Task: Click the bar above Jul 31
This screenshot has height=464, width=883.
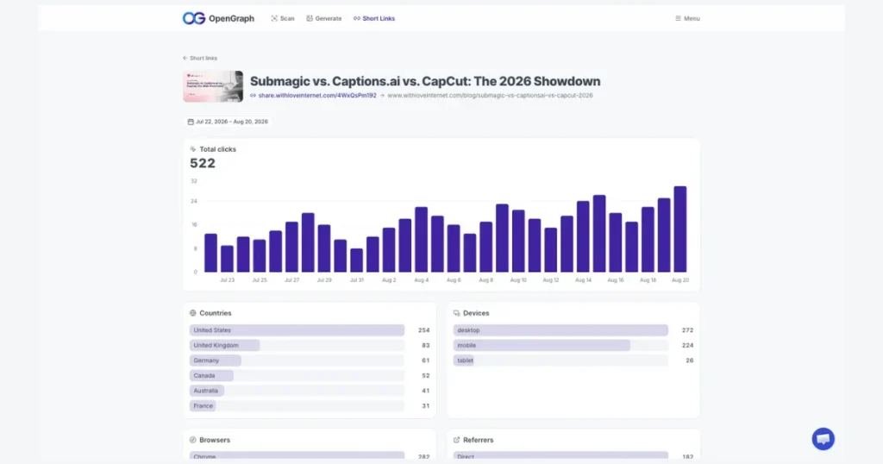Action: coord(356,260)
